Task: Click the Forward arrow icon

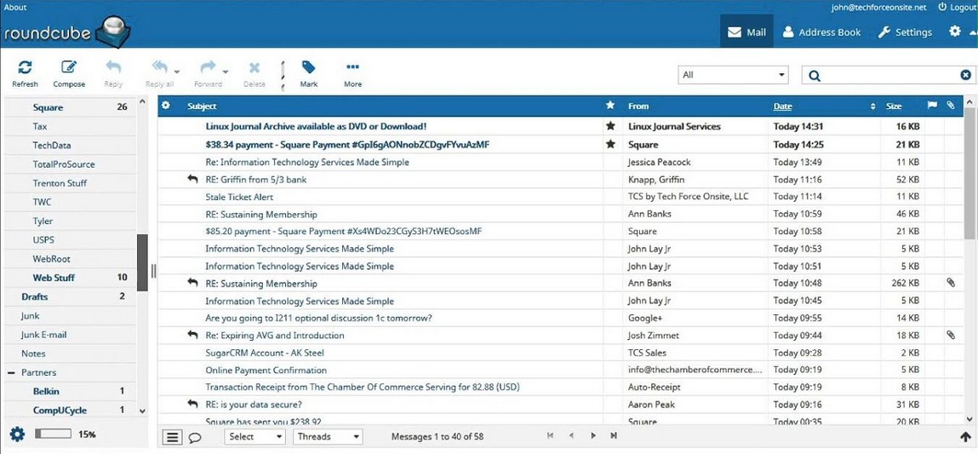Action: tap(208, 67)
